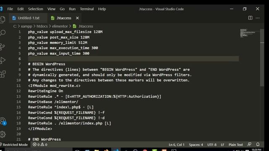
Task: Open the File menu
Action: point(10,9)
